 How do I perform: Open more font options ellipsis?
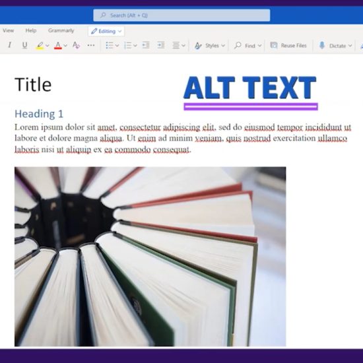[91, 45]
